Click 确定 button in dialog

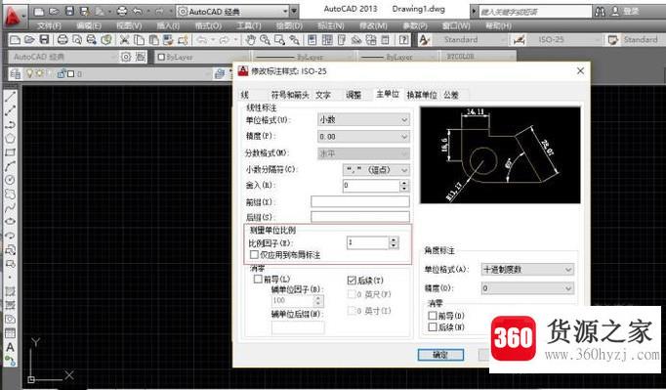(440, 354)
